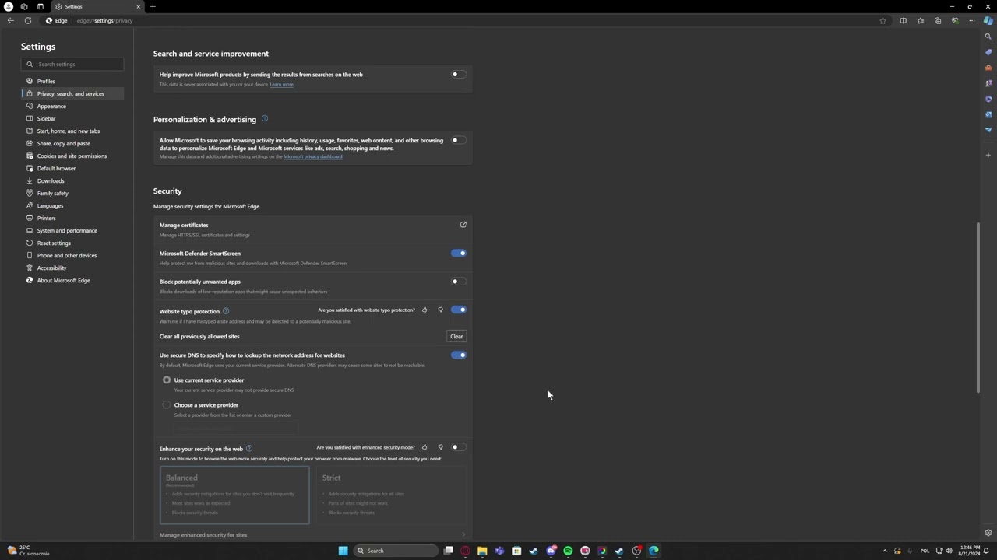The width and height of the screenshot is (997, 560).
Task: Click info icon next to Personalization & advertising
Action: [x=264, y=119]
